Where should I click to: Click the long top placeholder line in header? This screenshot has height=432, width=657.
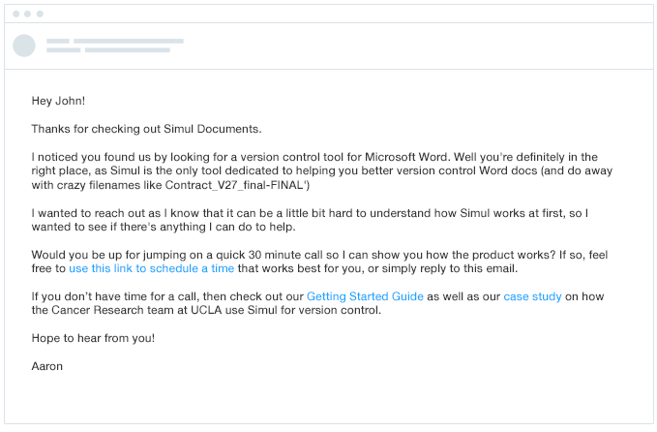(129, 41)
